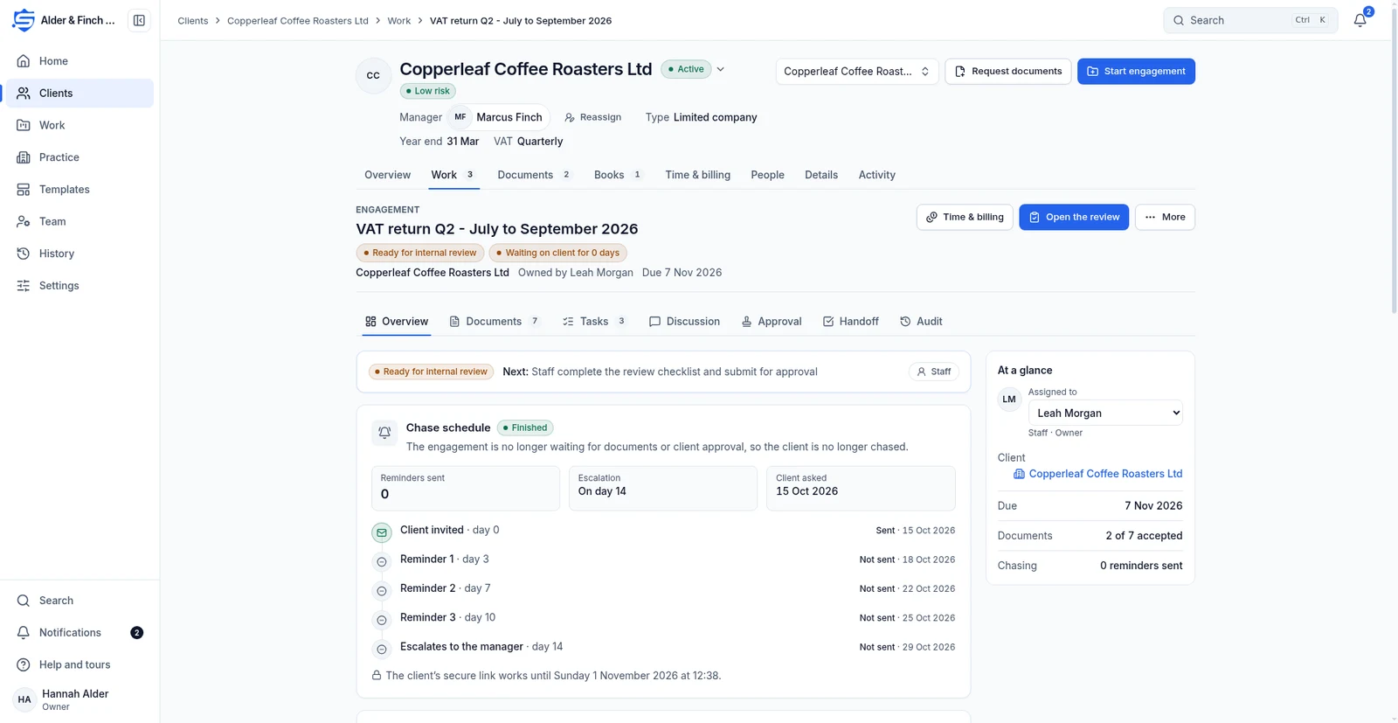Switch to the client Overview tab
The height and width of the screenshot is (723, 1398).
click(387, 175)
